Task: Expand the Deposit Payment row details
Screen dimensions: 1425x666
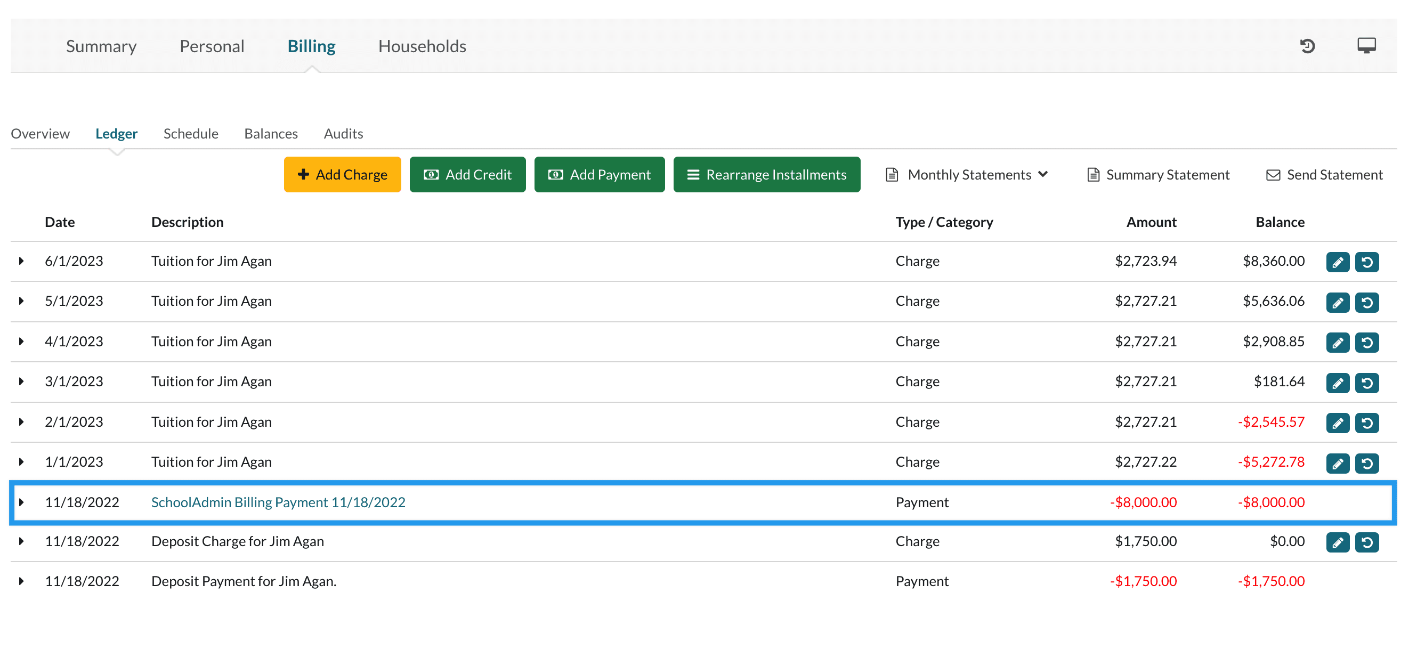Action: [x=21, y=581]
